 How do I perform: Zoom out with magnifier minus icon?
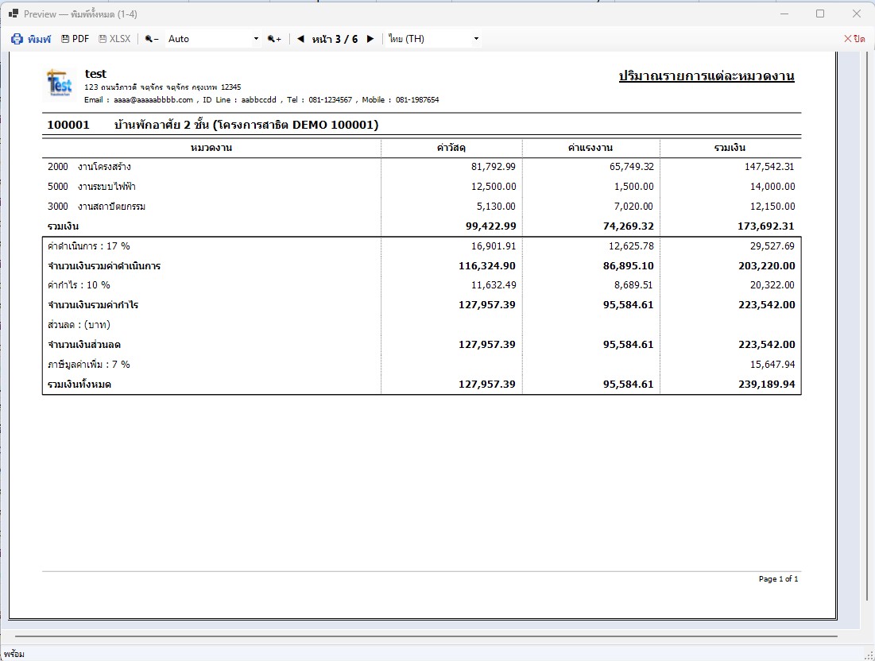[x=152, y=39]
